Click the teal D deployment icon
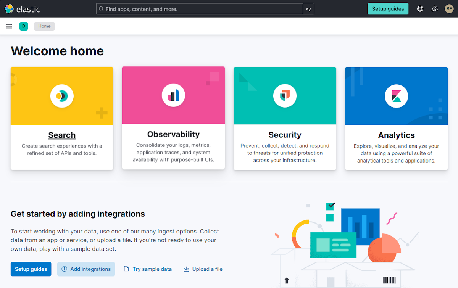 (24, 26)
